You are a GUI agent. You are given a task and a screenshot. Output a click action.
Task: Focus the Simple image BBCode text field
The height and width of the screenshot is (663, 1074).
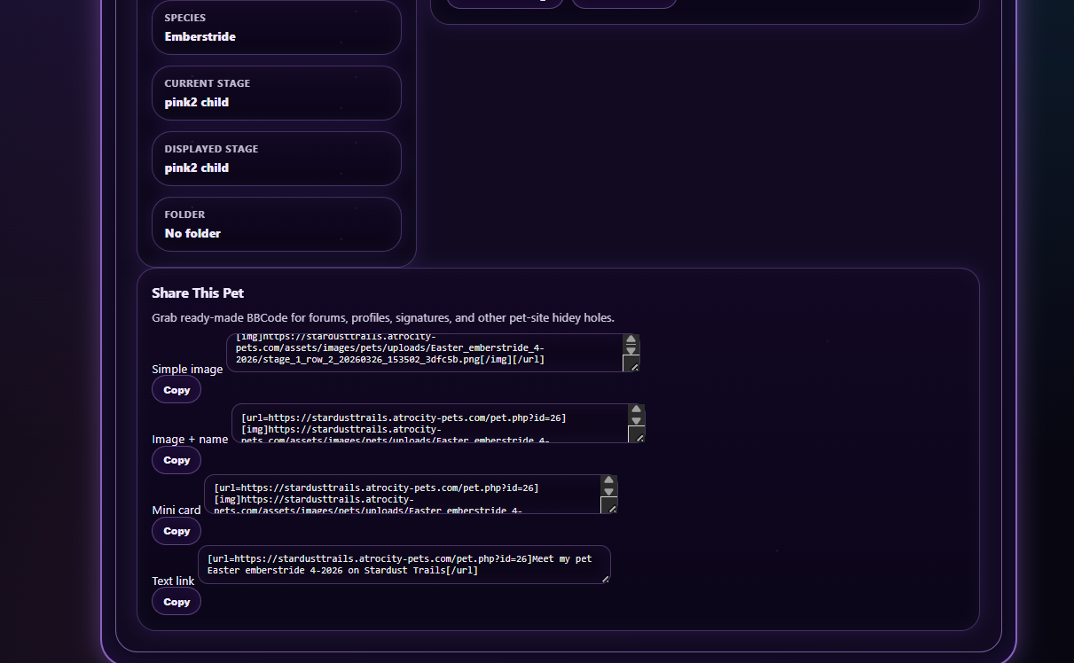click(424, 353)
